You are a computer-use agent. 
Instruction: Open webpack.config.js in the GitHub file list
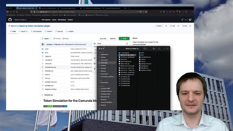point(51,89)
